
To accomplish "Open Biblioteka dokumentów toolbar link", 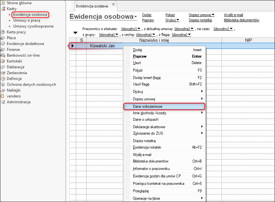I will click(x=242, y=20).
